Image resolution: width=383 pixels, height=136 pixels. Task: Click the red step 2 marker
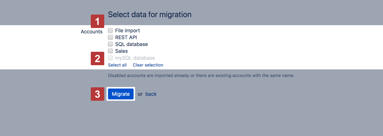[97, 58]
